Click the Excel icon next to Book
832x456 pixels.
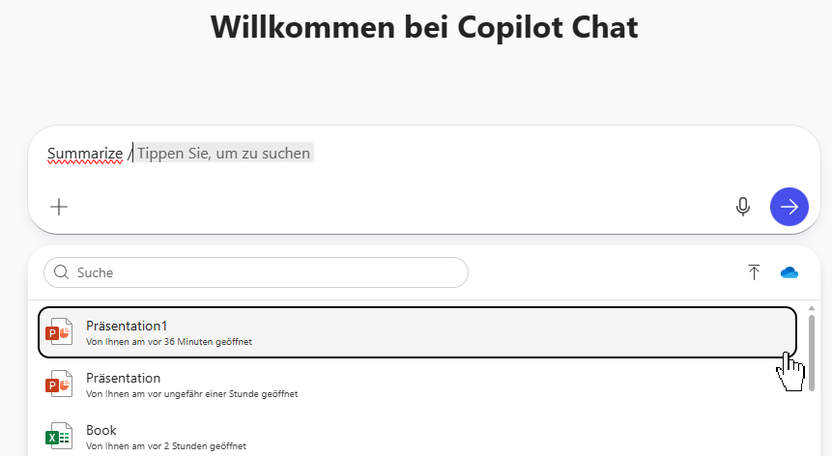(x=60, y=437)
